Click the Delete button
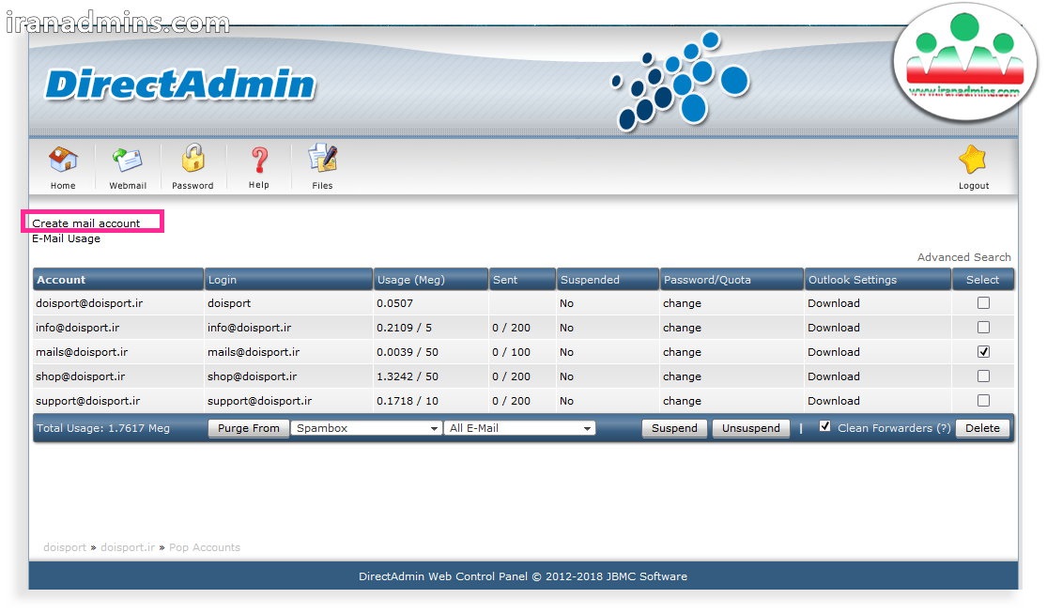 tap(982, 428)
